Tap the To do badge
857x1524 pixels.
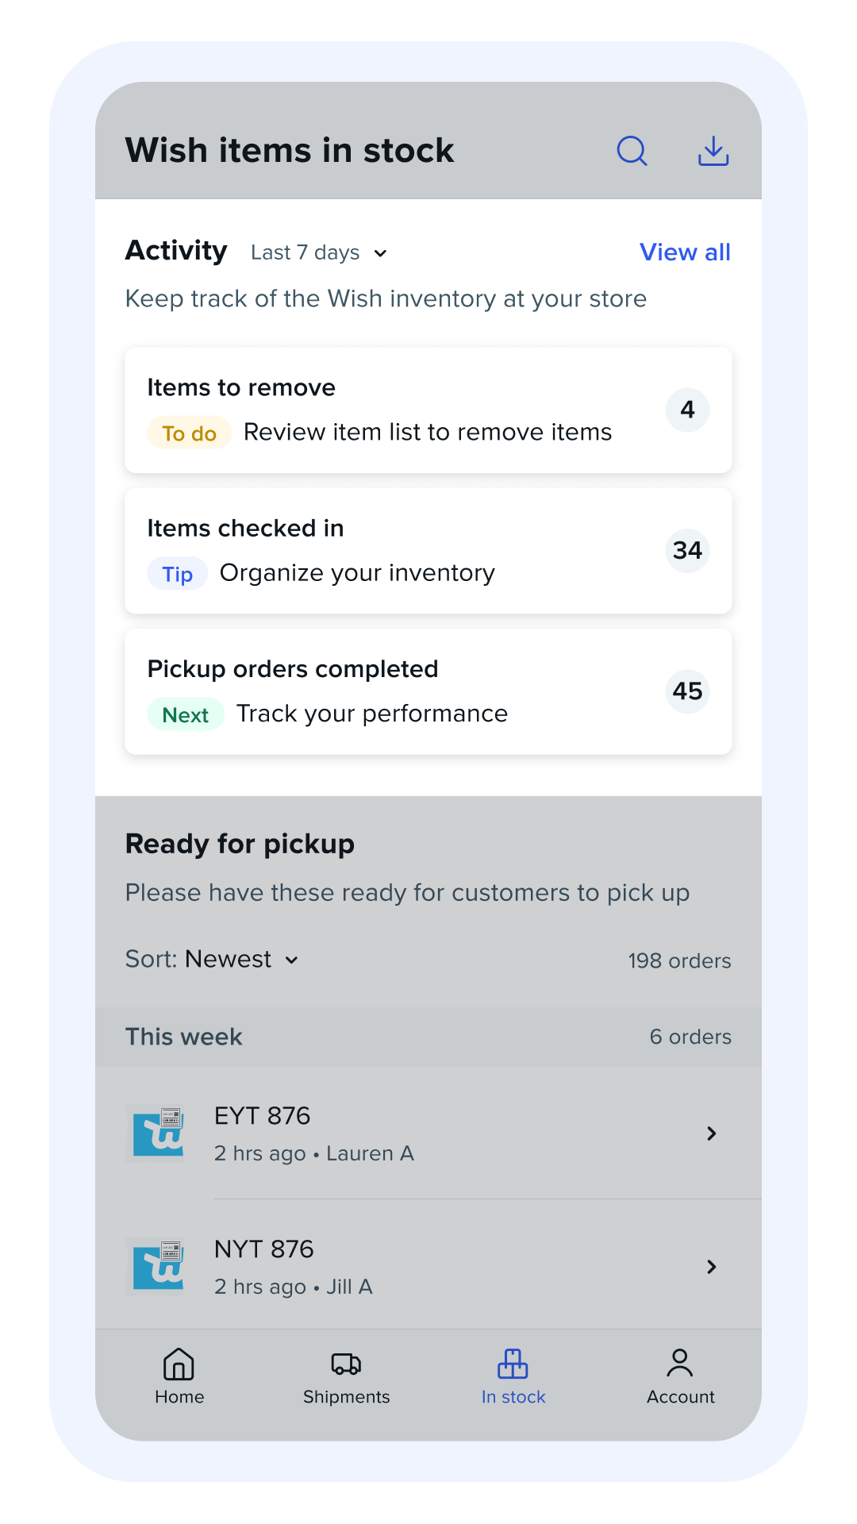pos(190,433)
